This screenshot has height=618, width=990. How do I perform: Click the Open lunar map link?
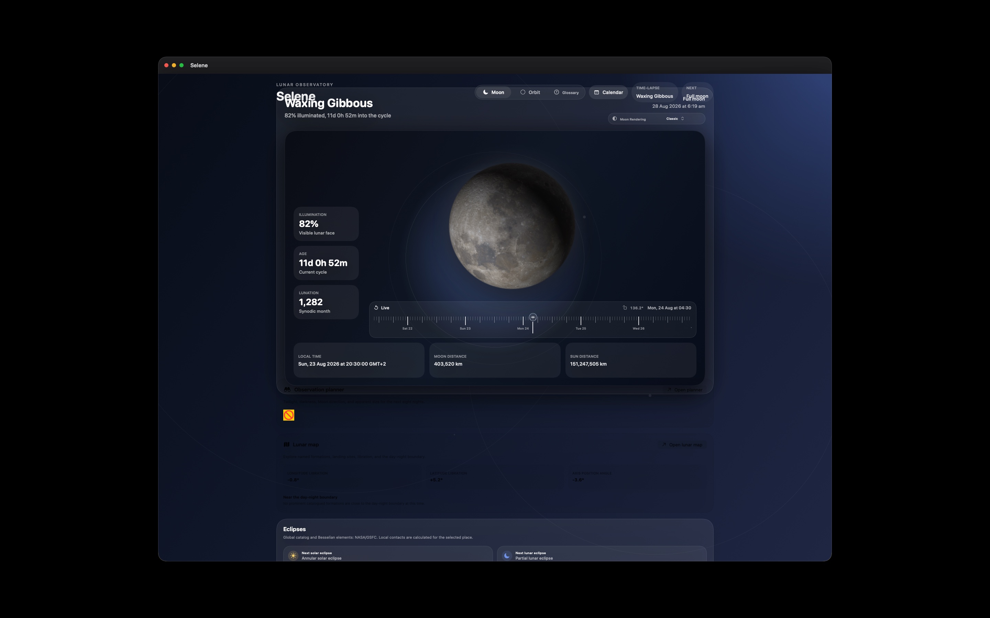point(682,445)
